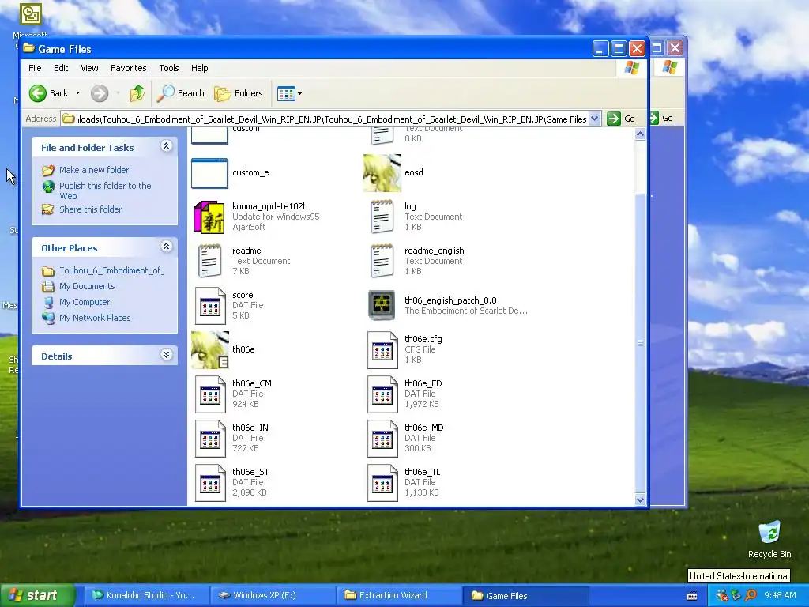This screenshot has height=607, width=809.
Task: Select the score DAT file icon
Action: 210,306
